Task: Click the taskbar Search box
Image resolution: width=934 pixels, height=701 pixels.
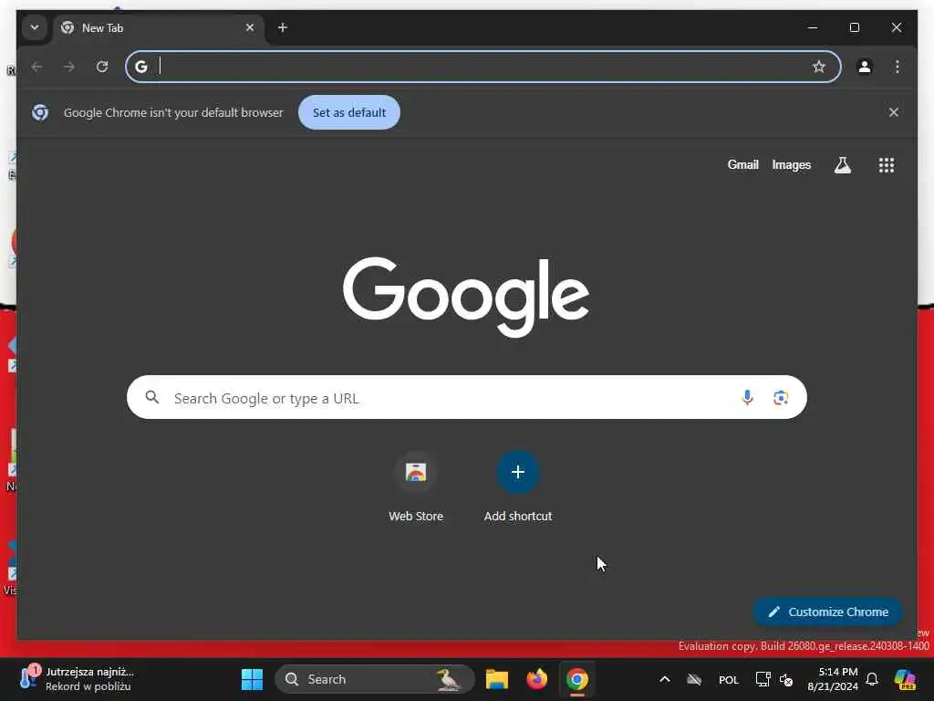Action: [x=374, y=679]
